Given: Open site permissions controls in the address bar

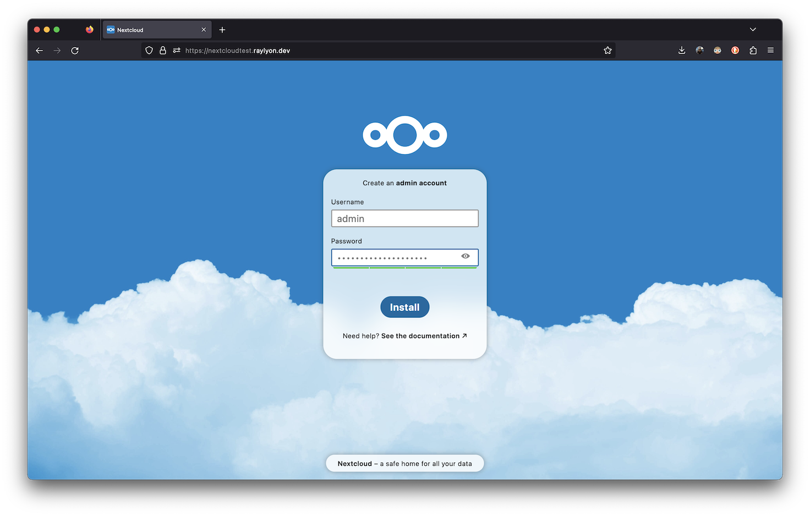Looking at the screenshot, I should (176, 50).
